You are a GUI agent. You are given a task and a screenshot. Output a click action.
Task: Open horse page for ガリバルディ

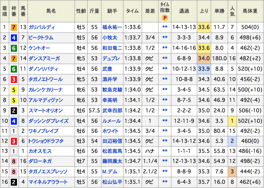[42, 27]
